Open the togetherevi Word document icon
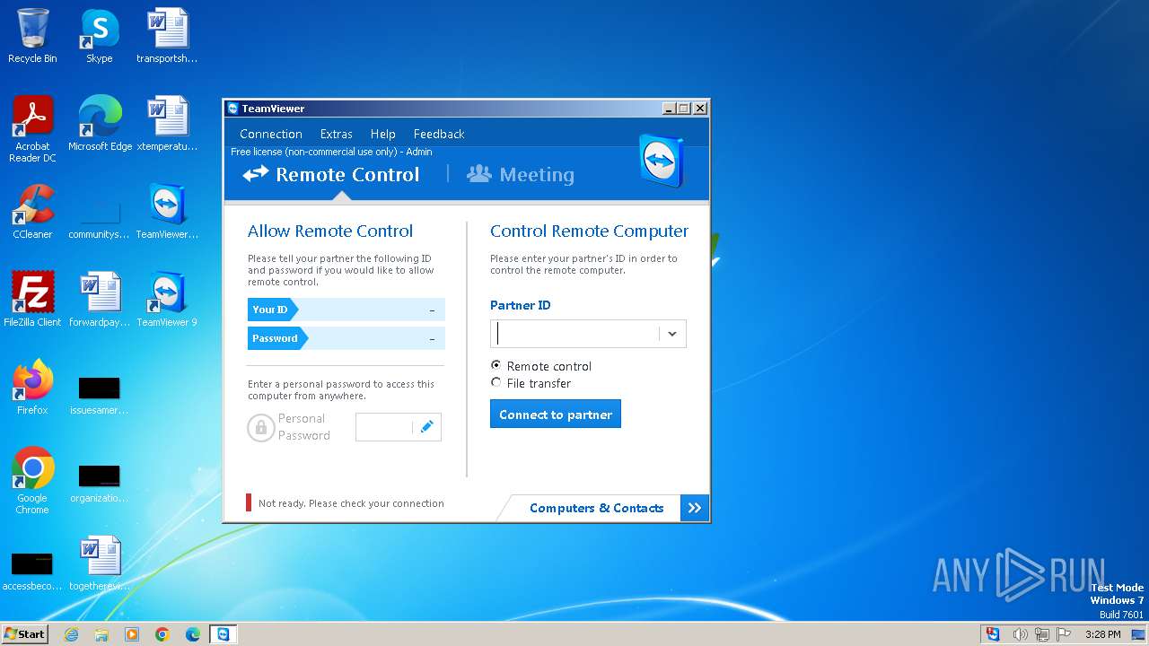The image size is (1149, 646). pos(99,563)
